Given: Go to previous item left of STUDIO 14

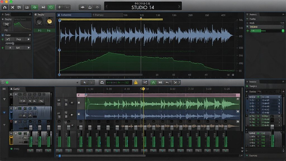Looking at the screenshot, I should (107, 7).
